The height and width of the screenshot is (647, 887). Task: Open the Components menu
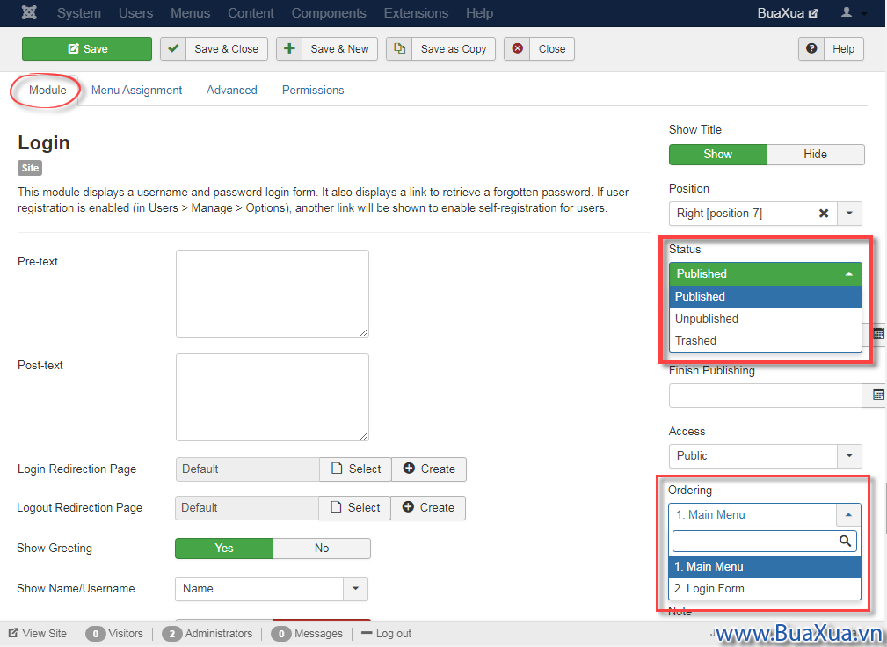[x=329, y=13]
